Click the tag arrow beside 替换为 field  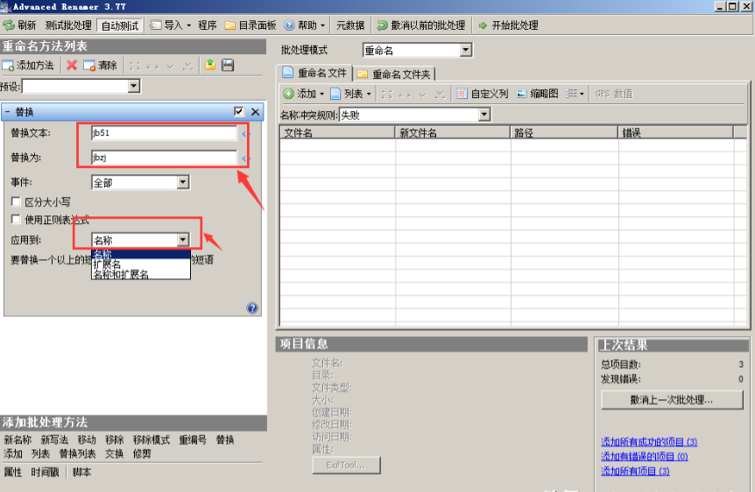[243, 158]
